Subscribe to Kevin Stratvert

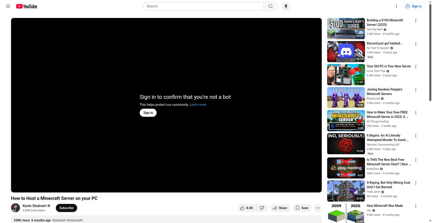(66, 208)
